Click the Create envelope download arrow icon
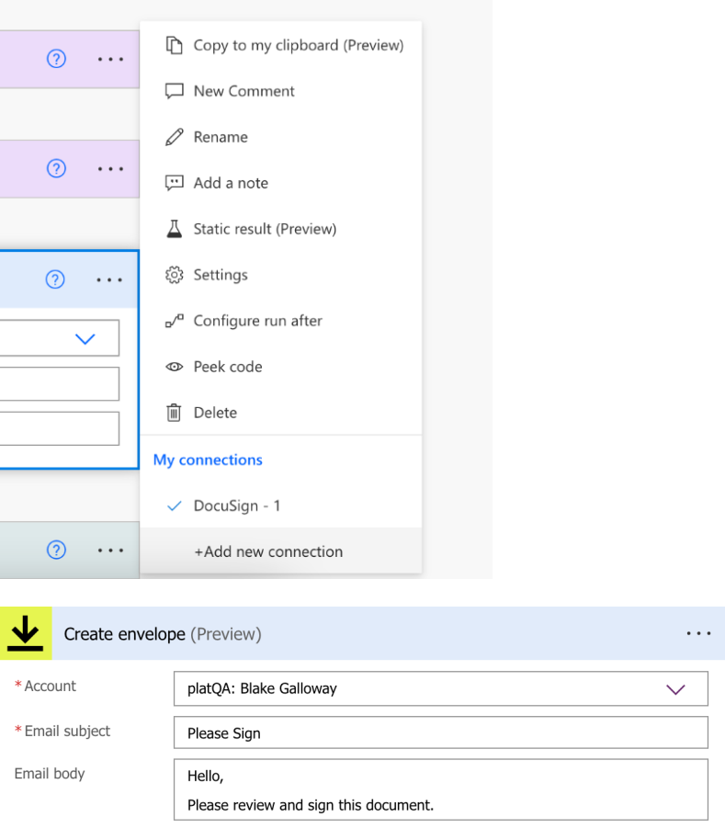Image resolution: width=725 pixels, height=840 pixels. click(x=27, y=633)
